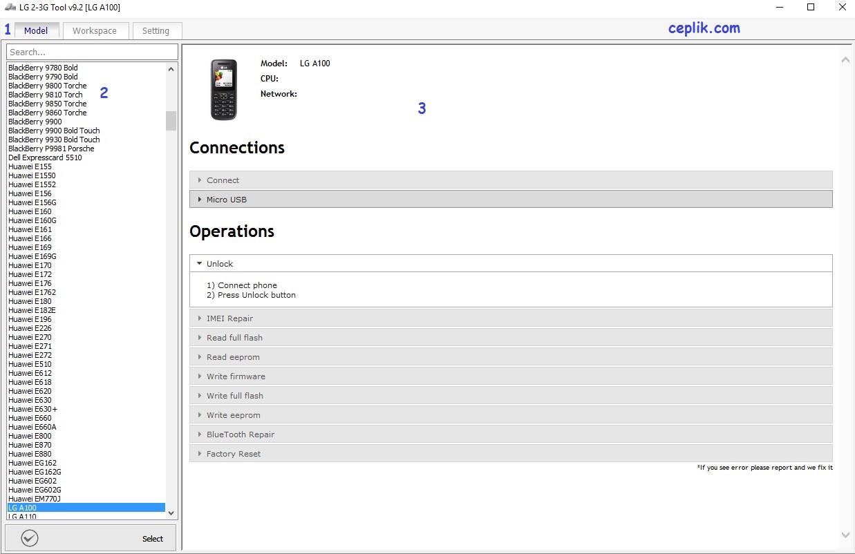
Task: Select BlackBerry 9790 Bold in the list
Action: (x=43, y=77)
